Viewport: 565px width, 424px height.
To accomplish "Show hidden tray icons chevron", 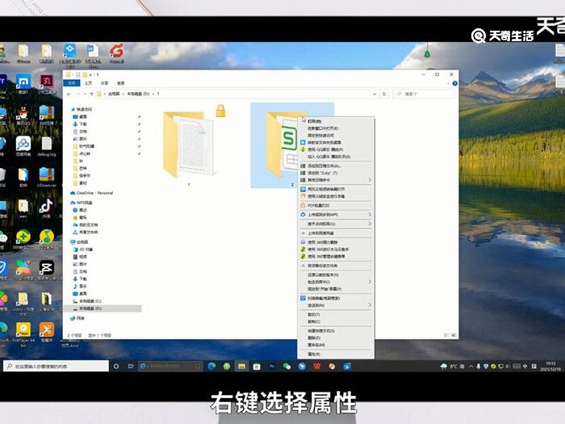I will [x=471, y=367].
